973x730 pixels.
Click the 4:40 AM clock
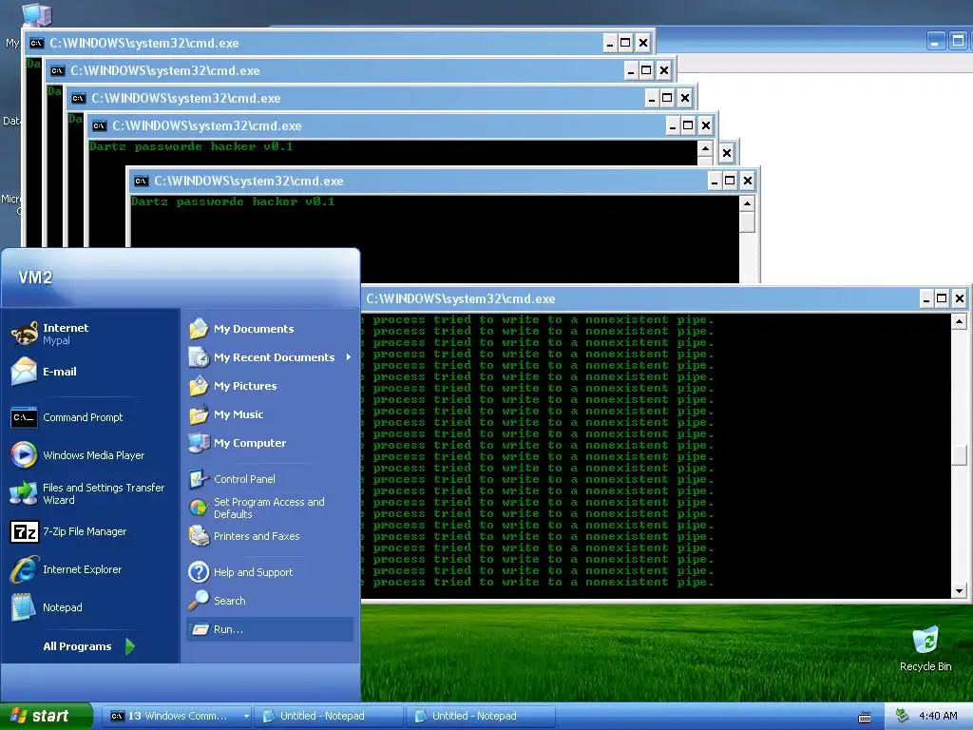point(938,716)
